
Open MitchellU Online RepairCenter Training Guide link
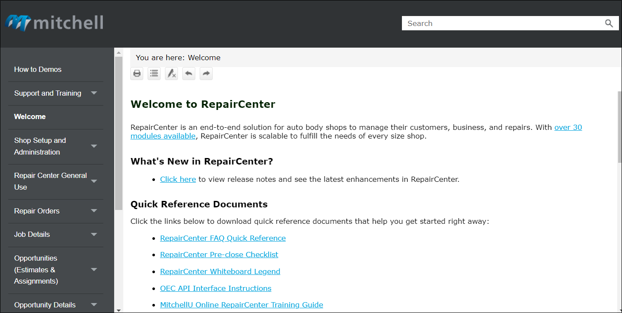(241, 305)
